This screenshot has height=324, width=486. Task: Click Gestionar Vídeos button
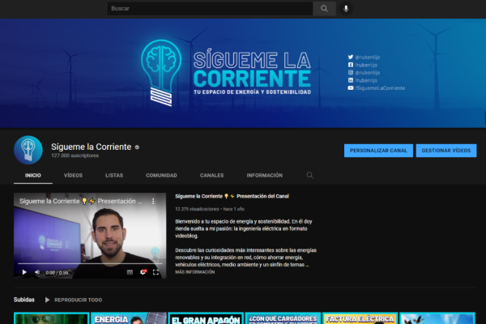tap(446, 151)
